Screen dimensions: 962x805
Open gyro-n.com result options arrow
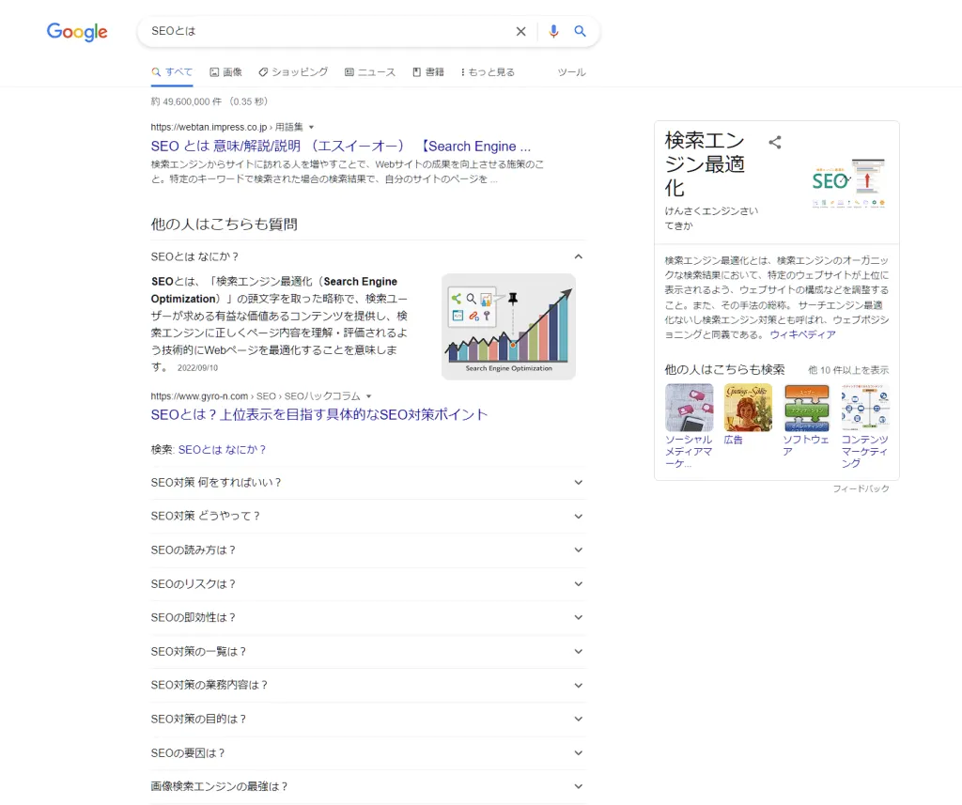[x=368, y=396]
